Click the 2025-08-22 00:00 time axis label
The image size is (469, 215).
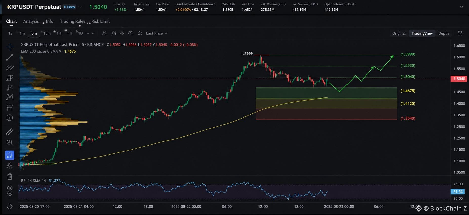coord(186,206)
